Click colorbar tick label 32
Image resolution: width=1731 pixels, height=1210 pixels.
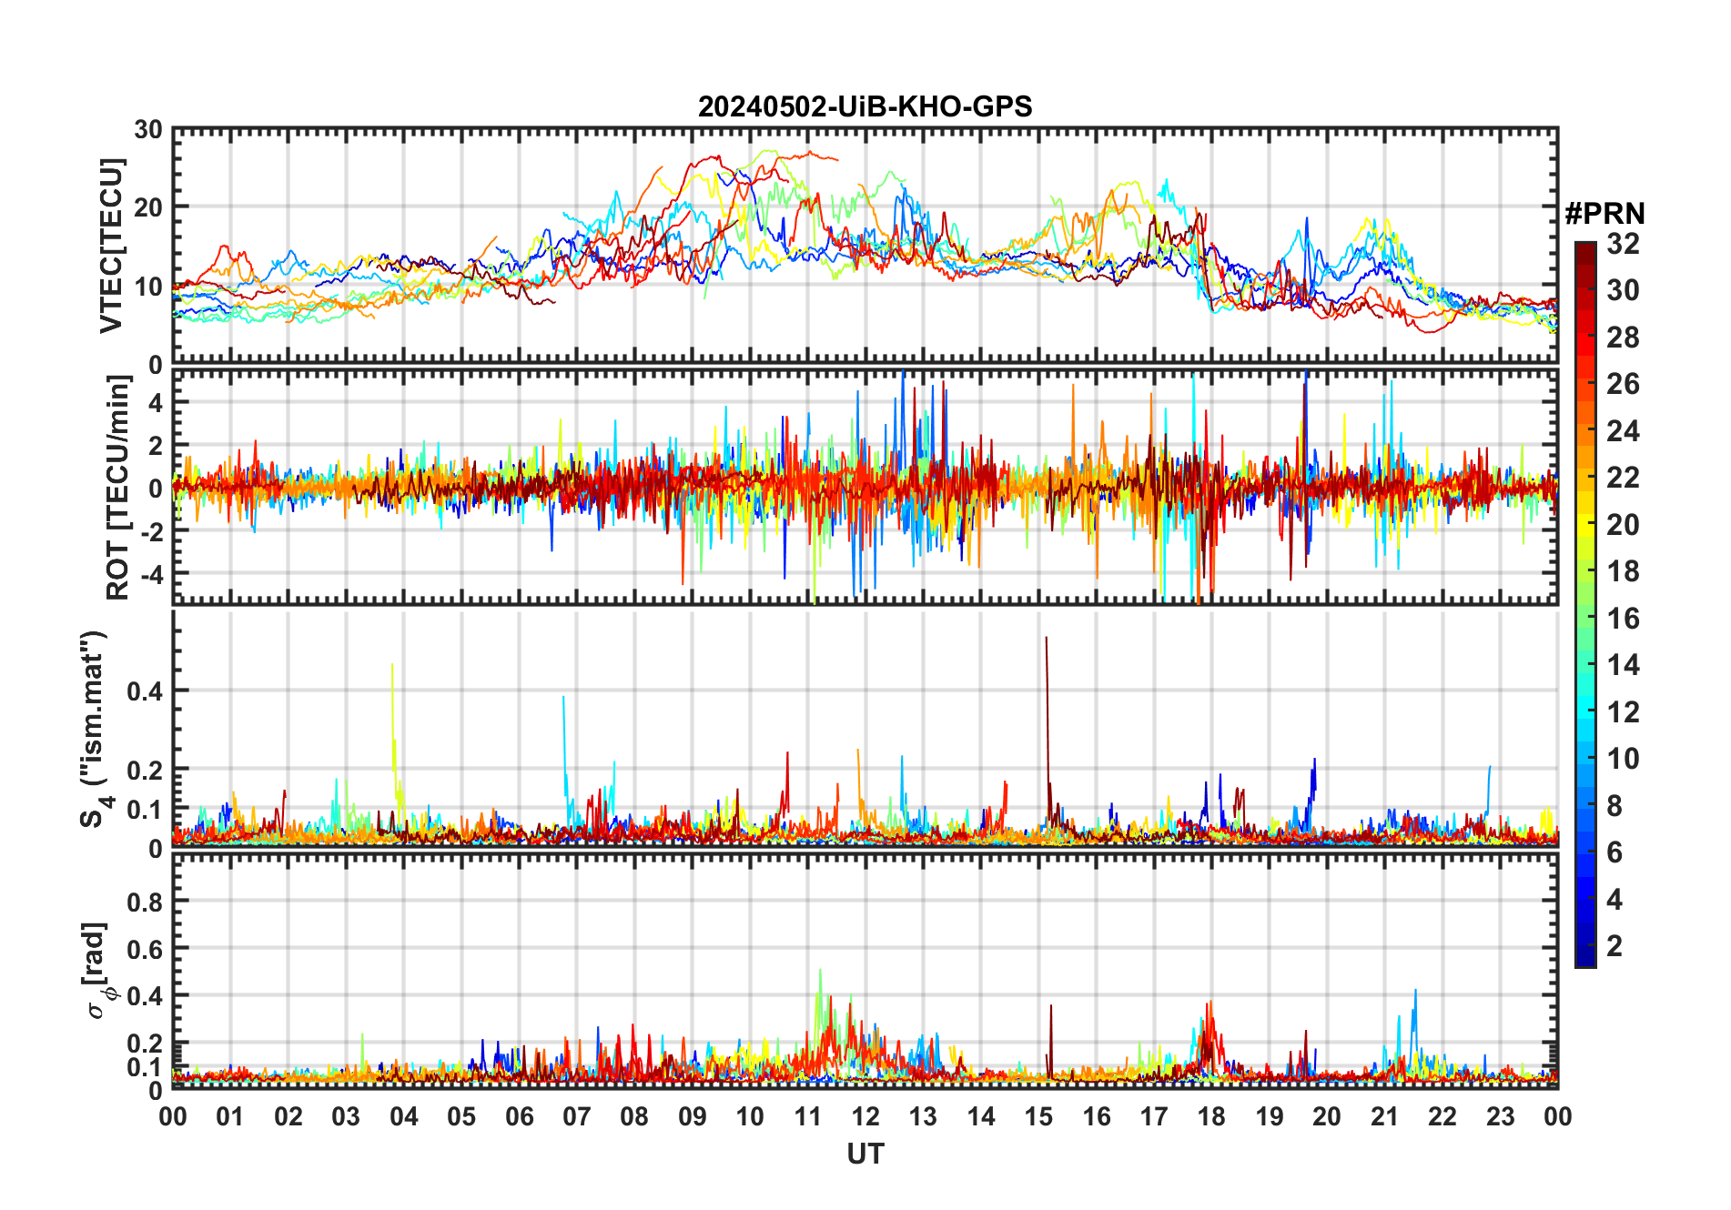[x=1623, y=243]
